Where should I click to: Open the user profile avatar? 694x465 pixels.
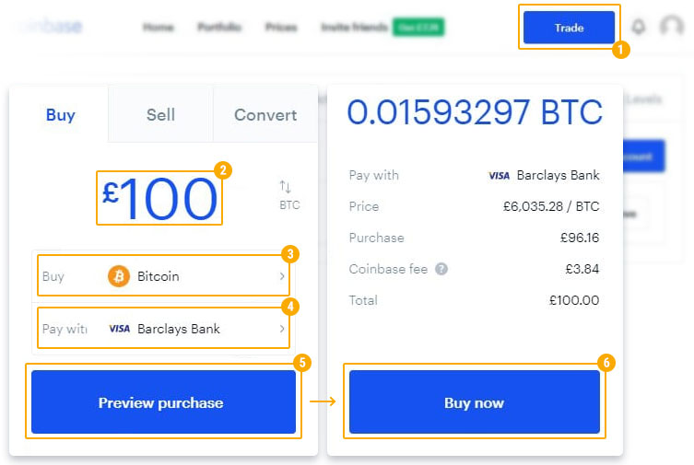click(x=672, y=28)
